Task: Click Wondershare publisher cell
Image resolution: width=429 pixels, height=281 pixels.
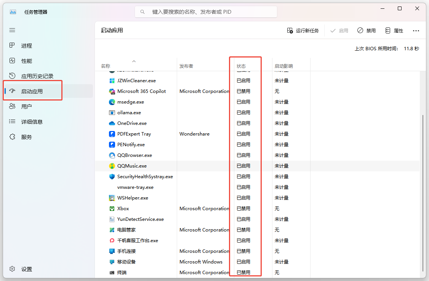Action: (195, 134)
